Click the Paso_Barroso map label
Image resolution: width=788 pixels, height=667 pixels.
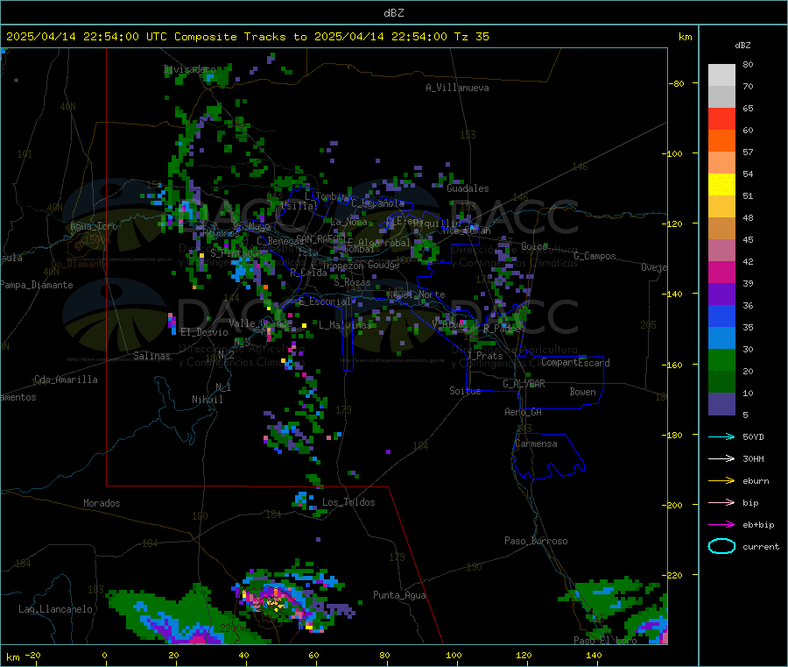(536, 541)
